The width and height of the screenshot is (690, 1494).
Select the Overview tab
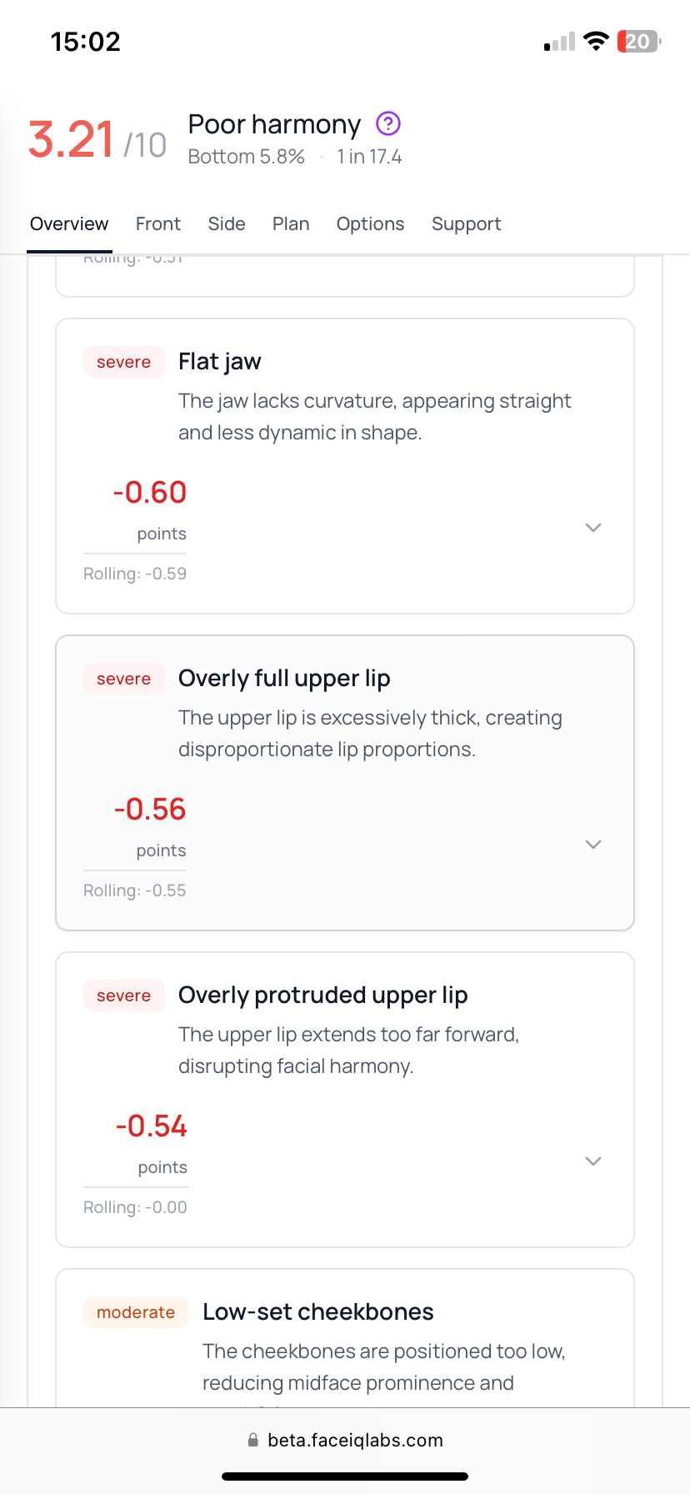(x=69, y=224)
